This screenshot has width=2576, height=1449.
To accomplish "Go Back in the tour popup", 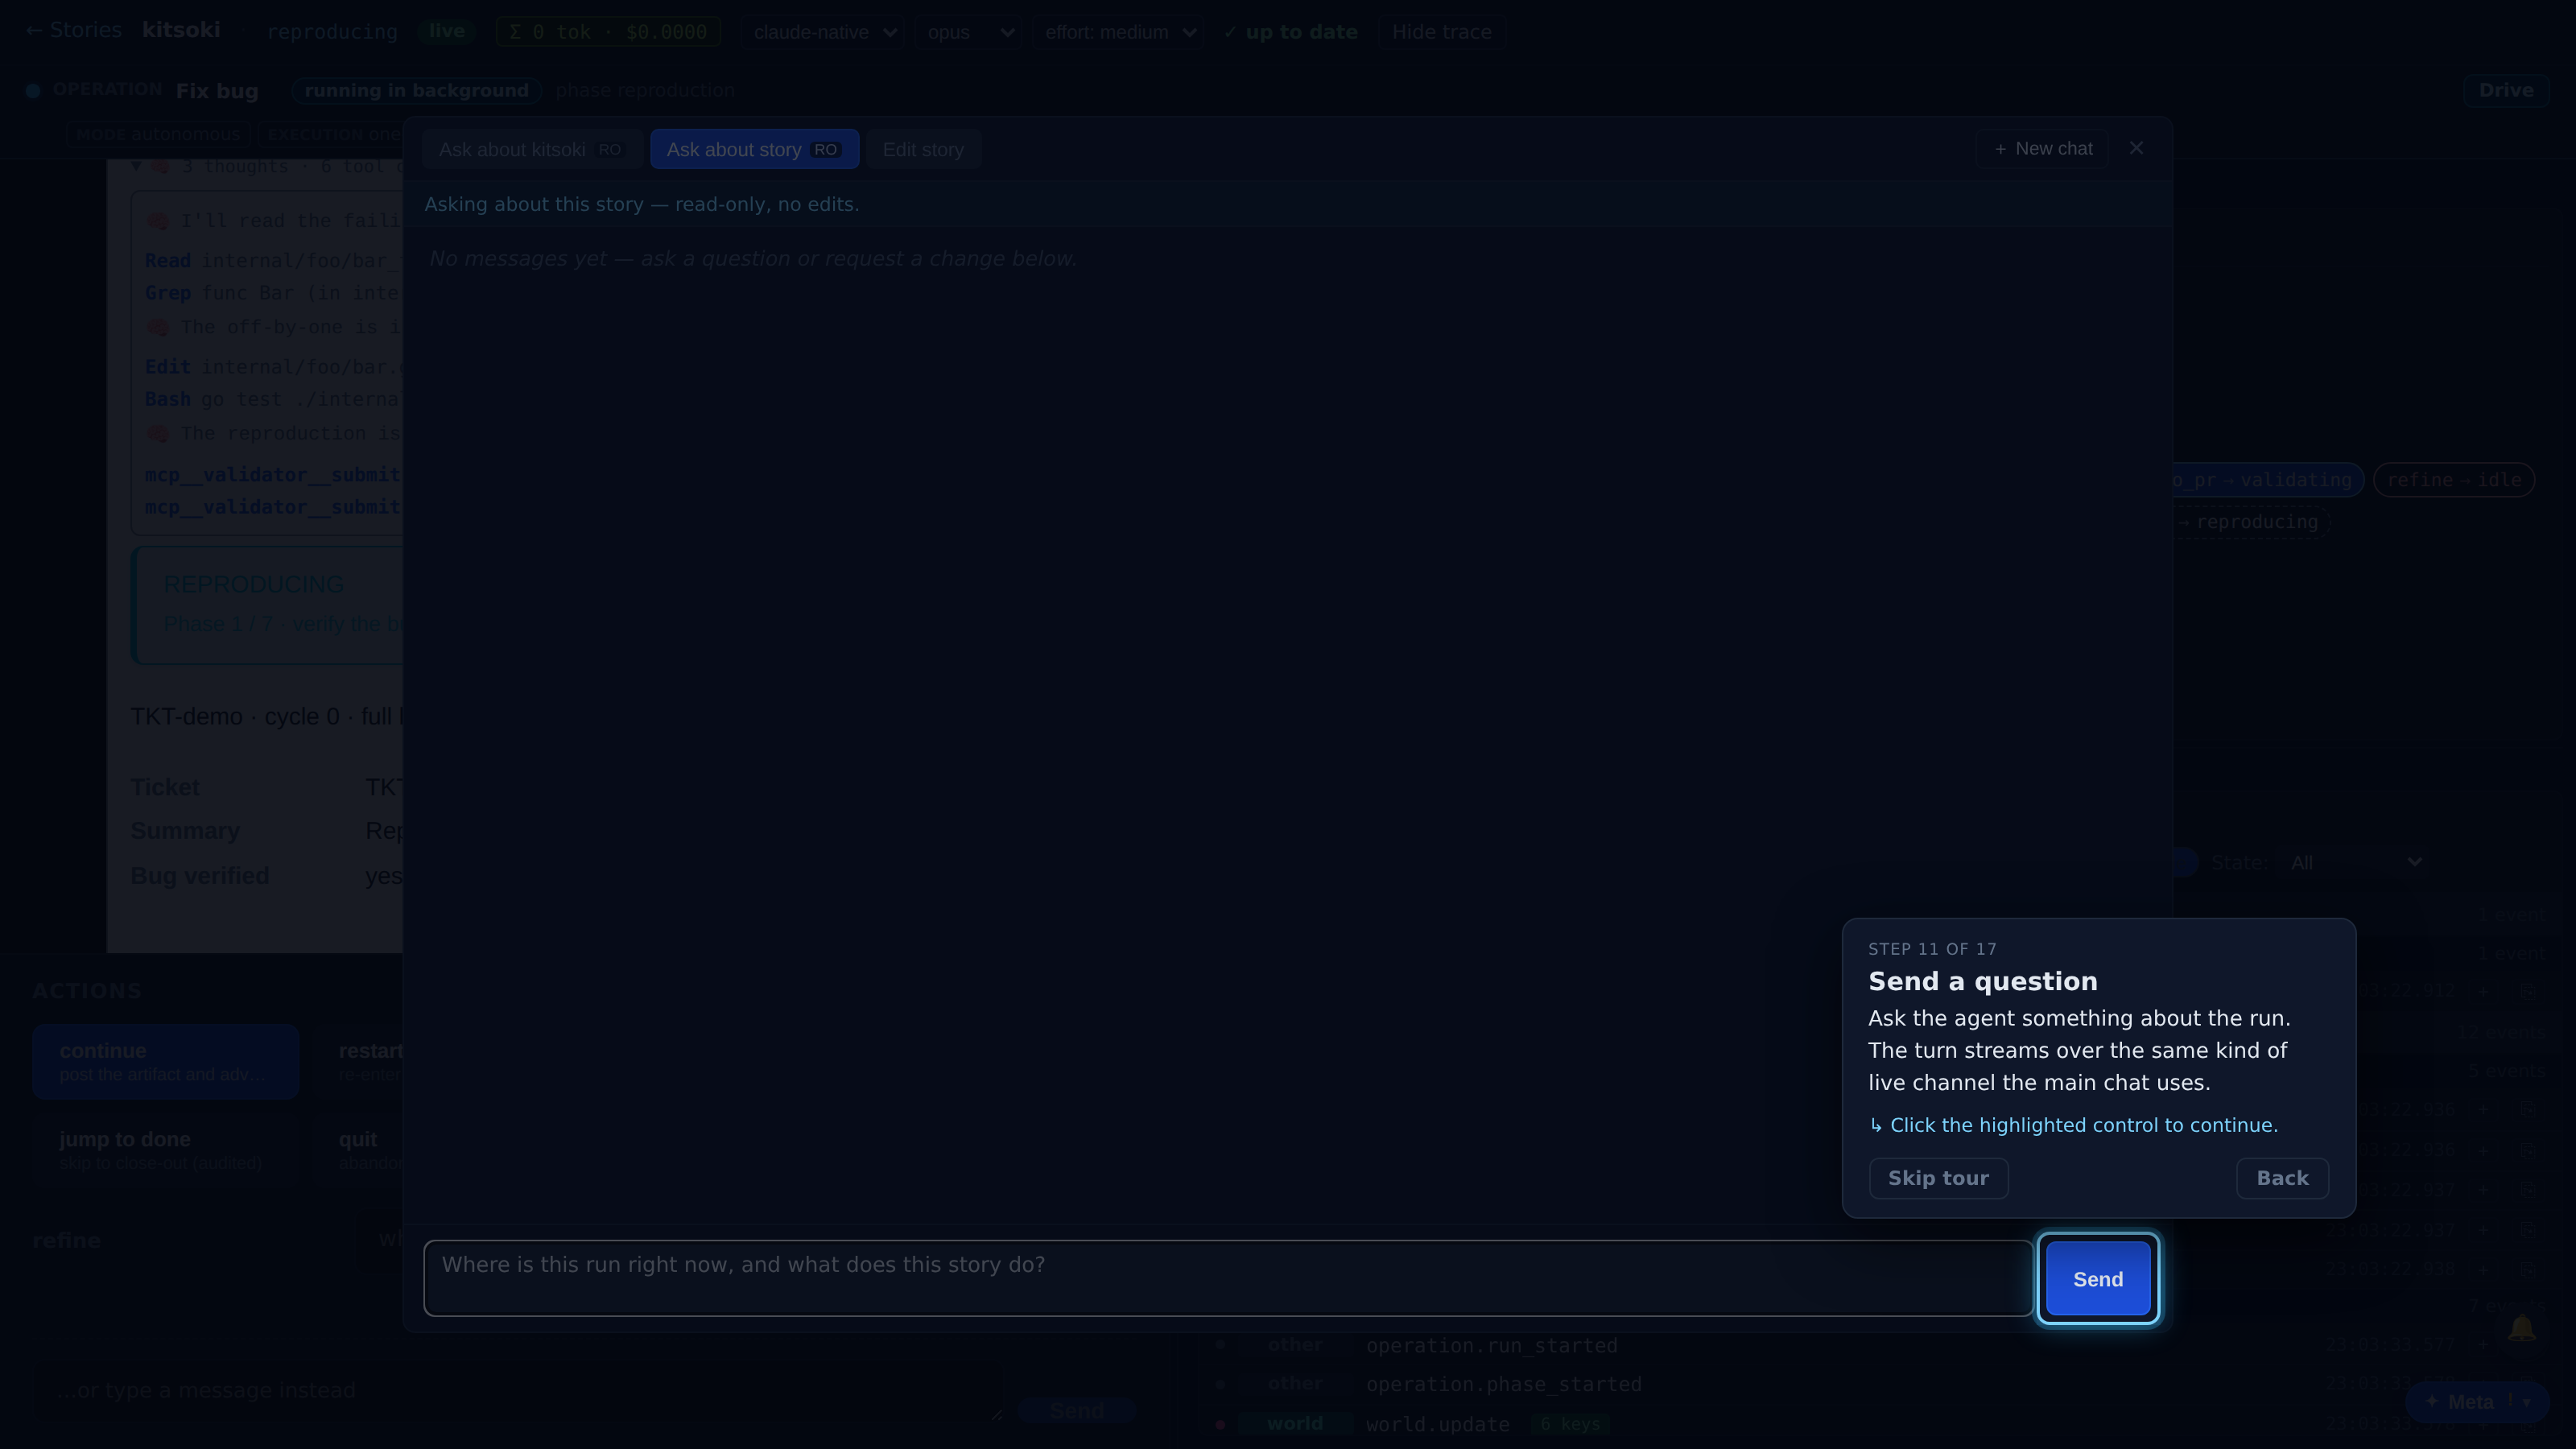I will (2282, 1178).
